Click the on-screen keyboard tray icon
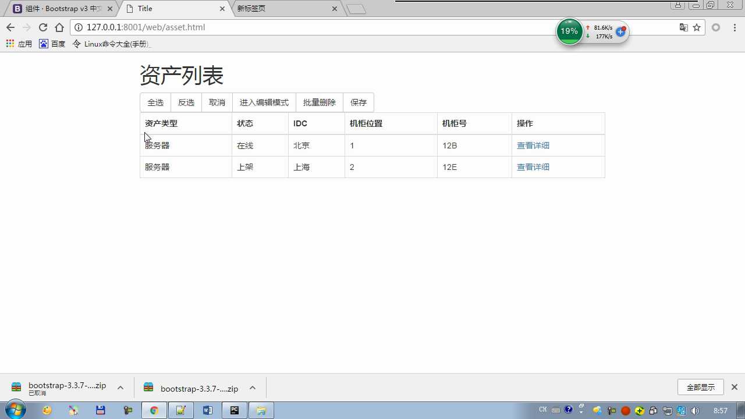The image size is (745, 419). 556,410
